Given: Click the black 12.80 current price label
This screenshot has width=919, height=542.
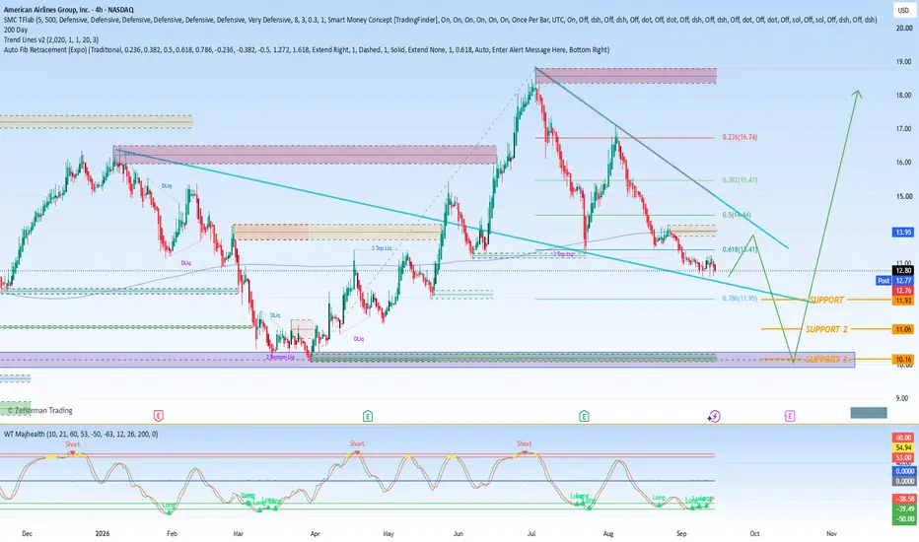Looking at the screenshot, I should pyautogui.click(x=903, y=270).
